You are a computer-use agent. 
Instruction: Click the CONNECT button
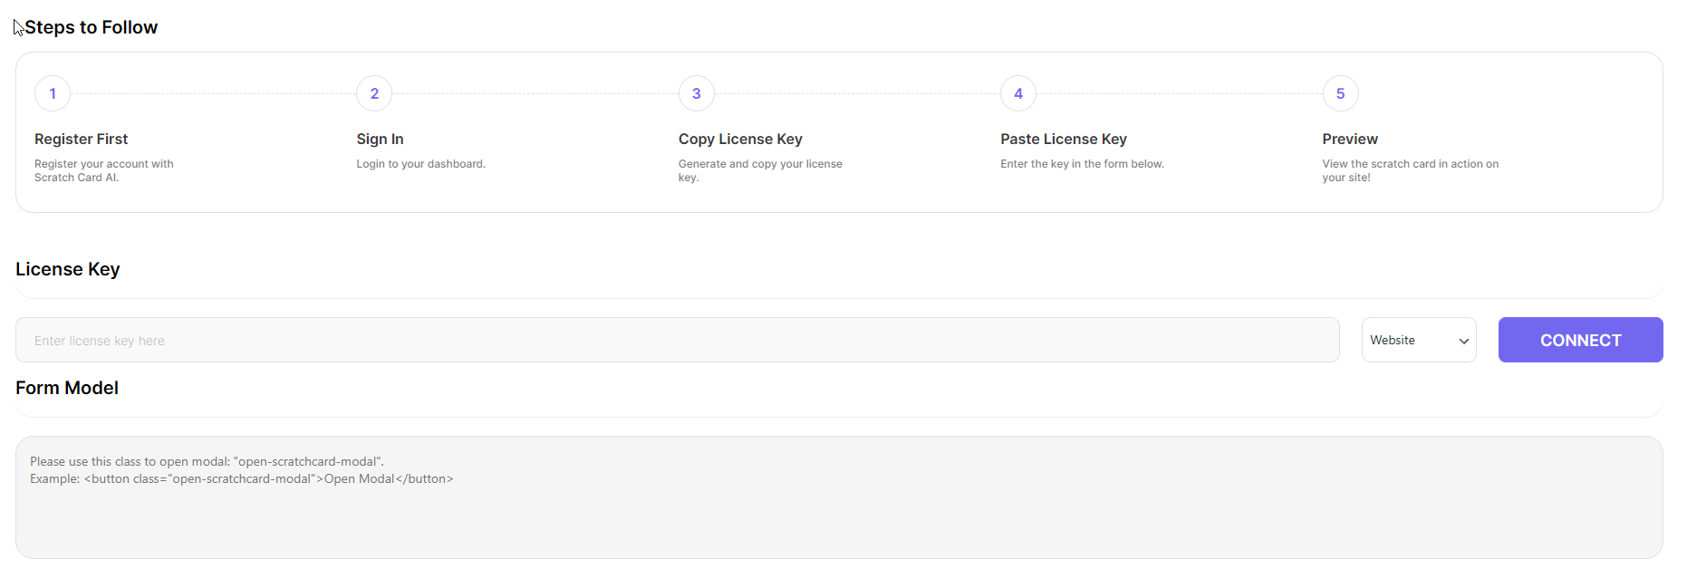tap(1580, 340)
